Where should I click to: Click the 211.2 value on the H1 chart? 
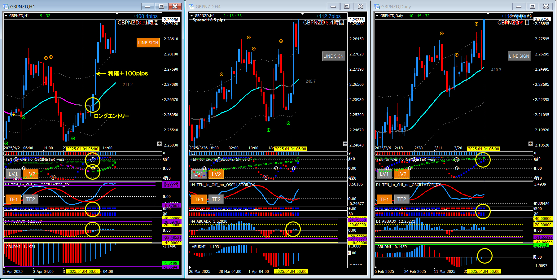(127, 85)
